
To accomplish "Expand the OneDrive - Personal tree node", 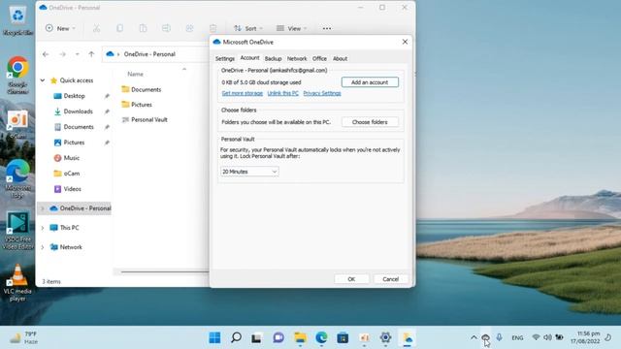I will [x=43, y=208].
